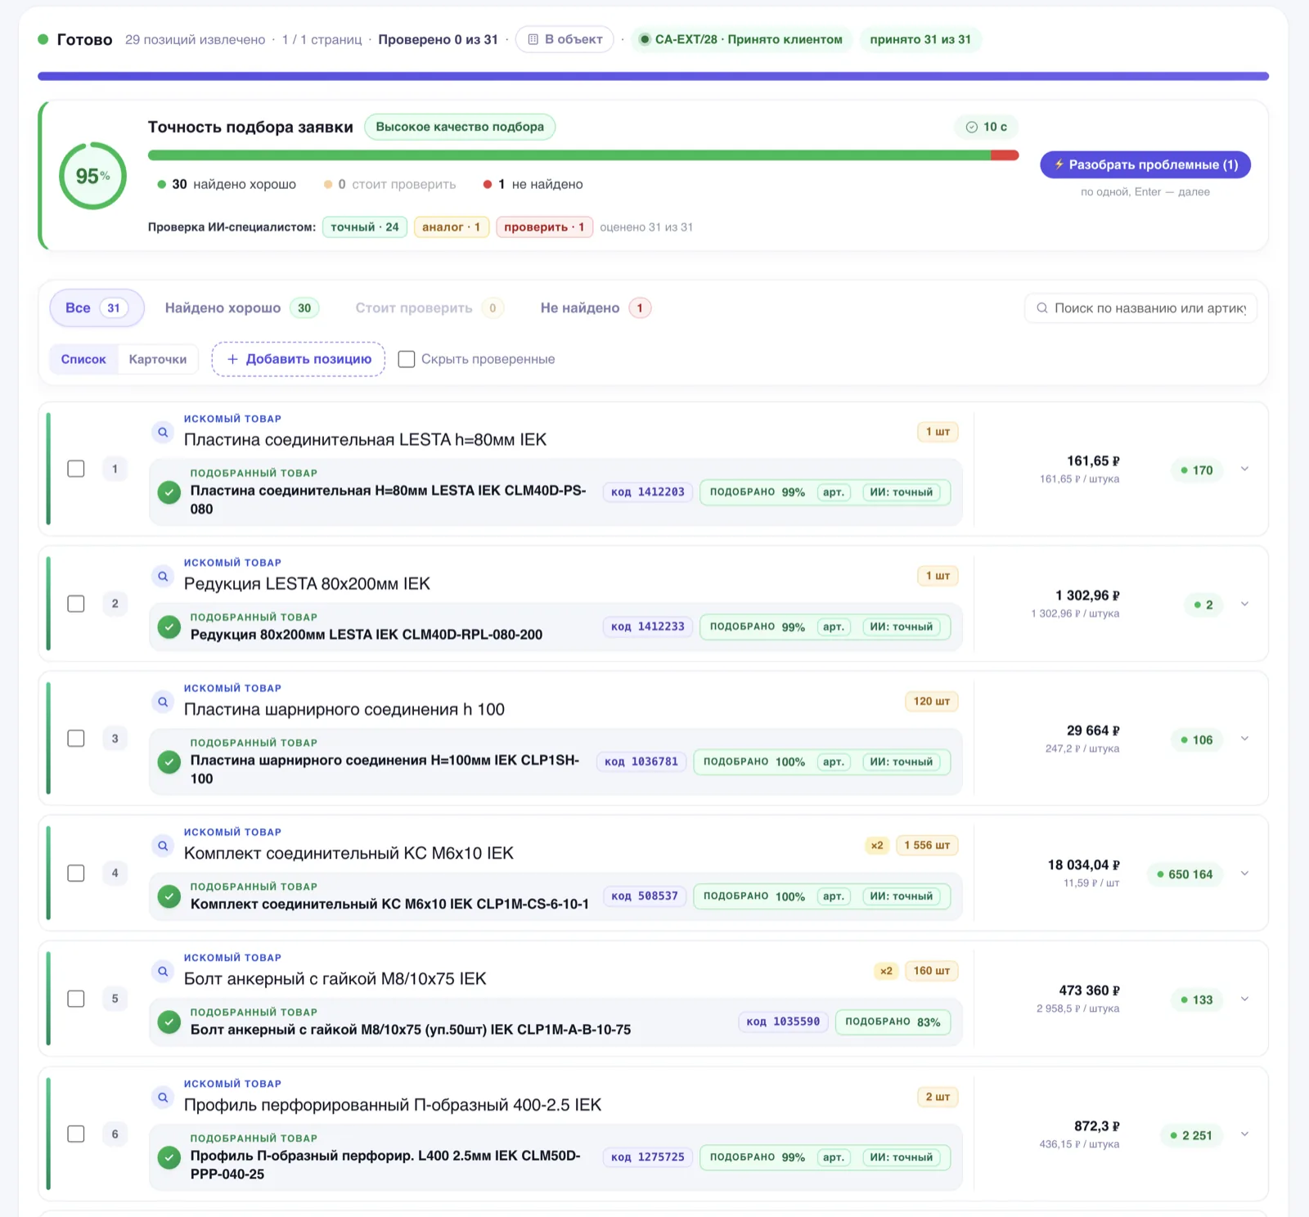1309x1217 pixels.
Task: Click search icon next to Пластина шарнирного соединения
Action: tap(163, 702)
